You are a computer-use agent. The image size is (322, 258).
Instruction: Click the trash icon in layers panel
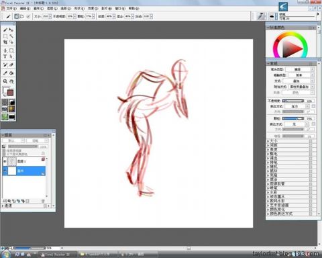pos(43,201)
